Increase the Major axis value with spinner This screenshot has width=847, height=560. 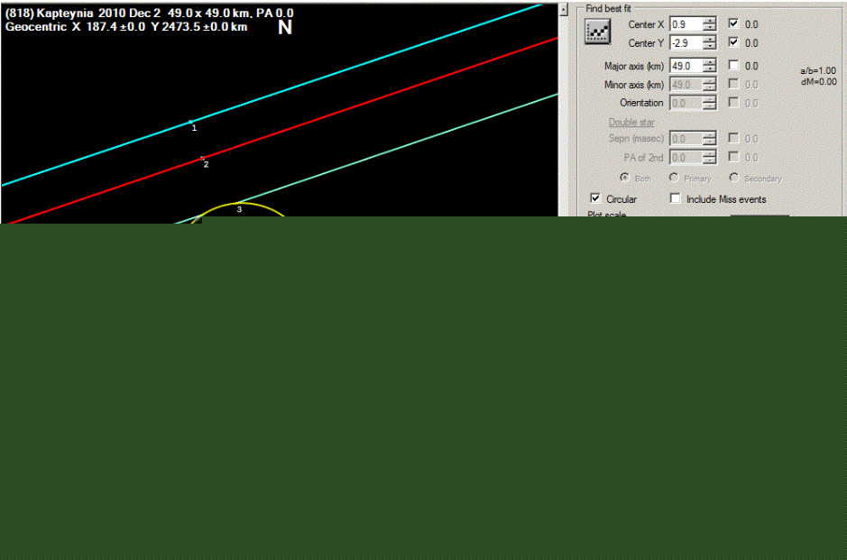coord(709,62)
